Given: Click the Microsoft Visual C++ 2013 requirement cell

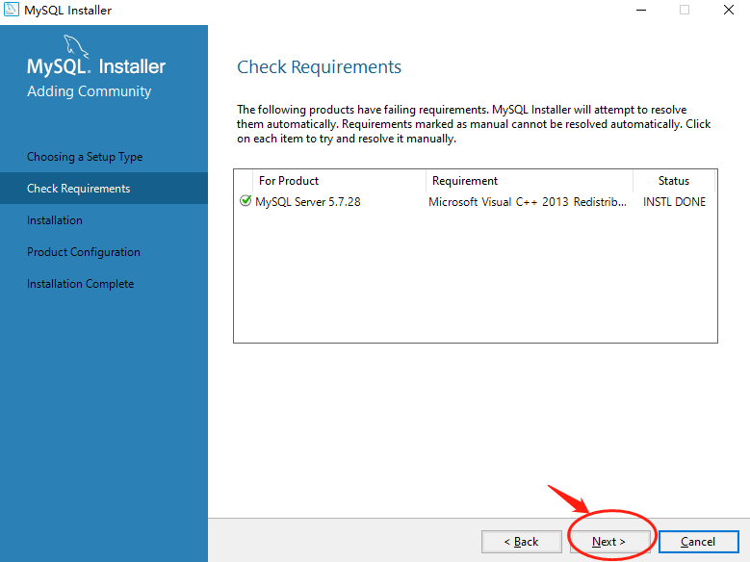Looking at the screenshot, I should click(527, 202).
